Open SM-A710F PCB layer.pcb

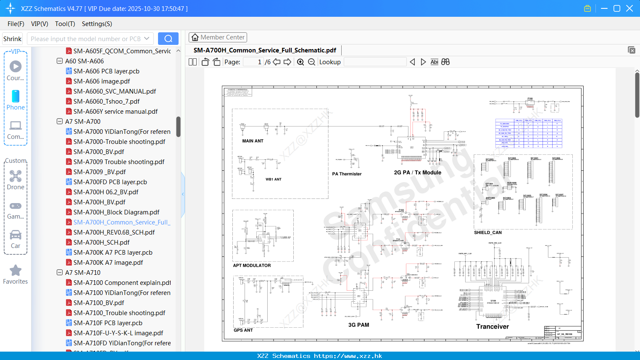click(x=108, y=323)
